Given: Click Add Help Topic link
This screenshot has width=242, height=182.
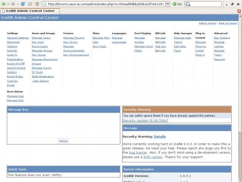Looking at the screenshot, I should click(x=180, y=49).
